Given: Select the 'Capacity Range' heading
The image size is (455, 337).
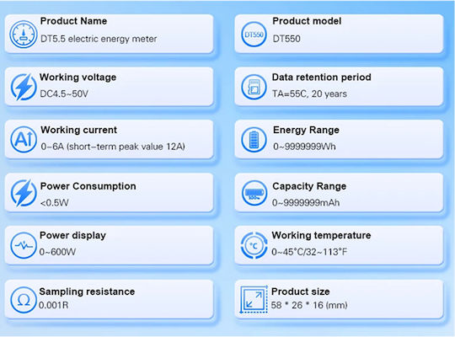Looking at the screenshot, I should coord(309,186).
